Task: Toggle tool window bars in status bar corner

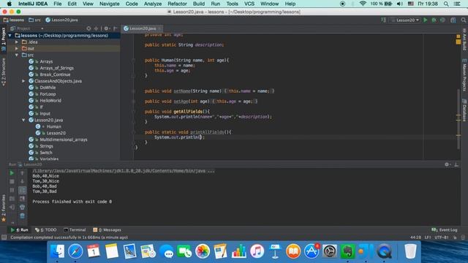Action: (4, 237)
